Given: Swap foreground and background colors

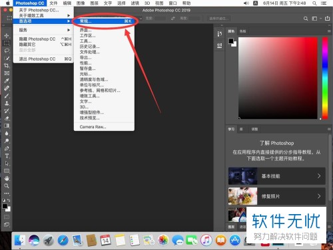Looking at the screenshot, I should [x=9, y=200].
